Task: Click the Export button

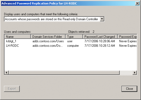Action: [x=12, y=89]
